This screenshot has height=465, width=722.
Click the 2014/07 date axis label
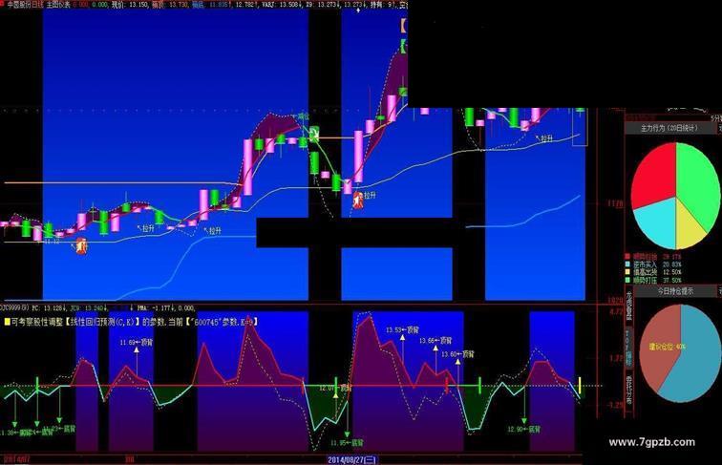tap(16, 459)
